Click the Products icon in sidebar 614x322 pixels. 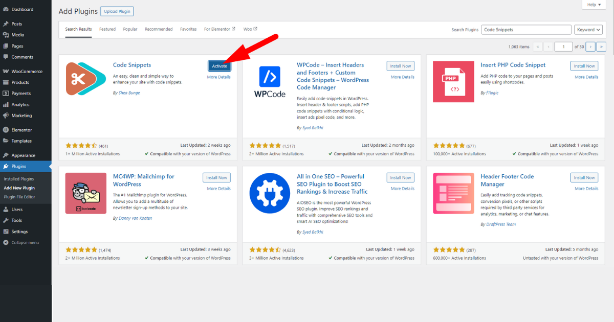click(x=5, y=82)
